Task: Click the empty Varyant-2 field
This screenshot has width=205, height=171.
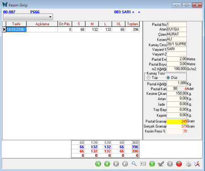Action: click(x=176, y=54)
